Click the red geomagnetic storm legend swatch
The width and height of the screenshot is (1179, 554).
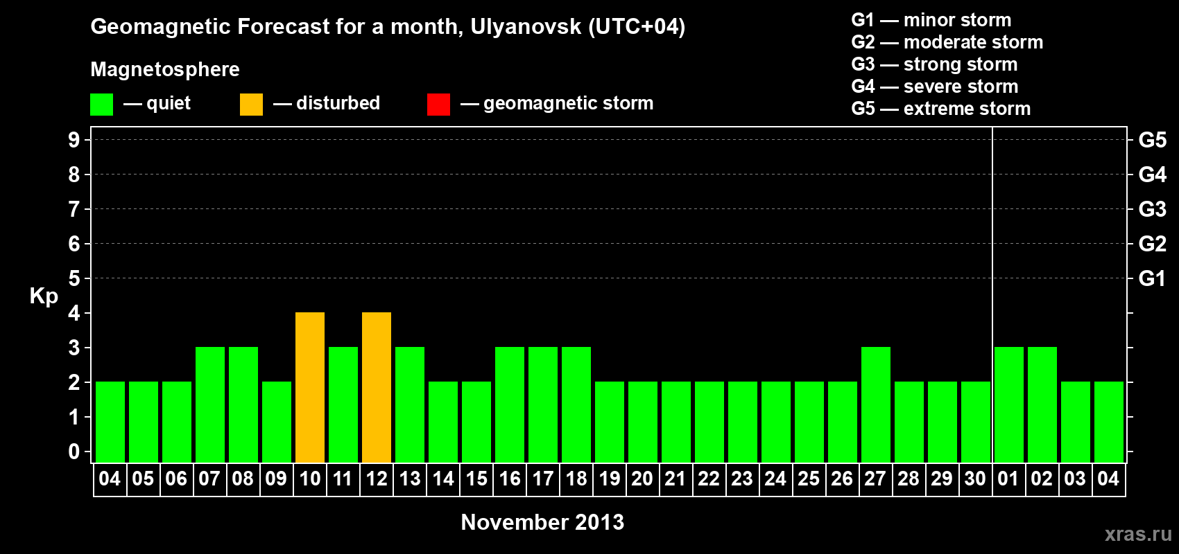point(438,105)
